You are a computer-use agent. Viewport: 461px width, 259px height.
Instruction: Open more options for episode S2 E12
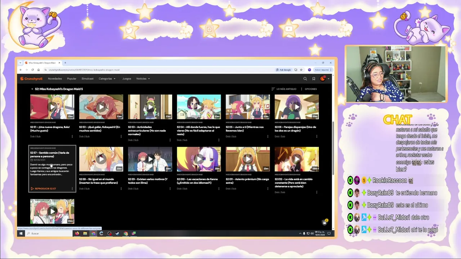pyautogui.click(x=317, y=192)
